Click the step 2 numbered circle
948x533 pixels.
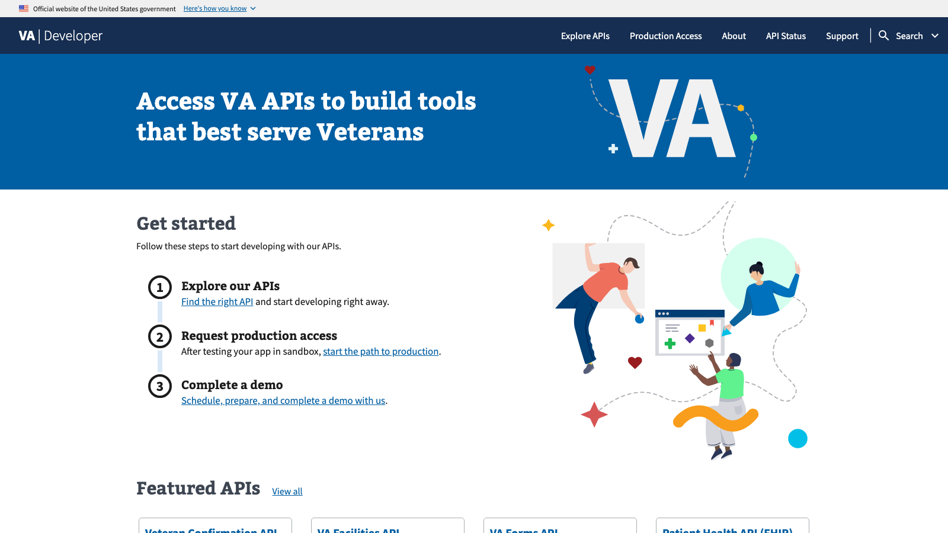(x=159, y=337)
